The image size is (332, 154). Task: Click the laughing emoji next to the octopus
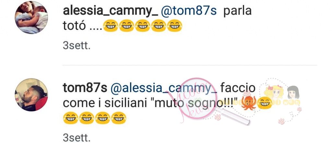point(264,103)
